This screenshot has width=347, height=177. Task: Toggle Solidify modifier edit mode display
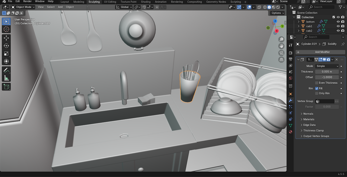point(320,59)
